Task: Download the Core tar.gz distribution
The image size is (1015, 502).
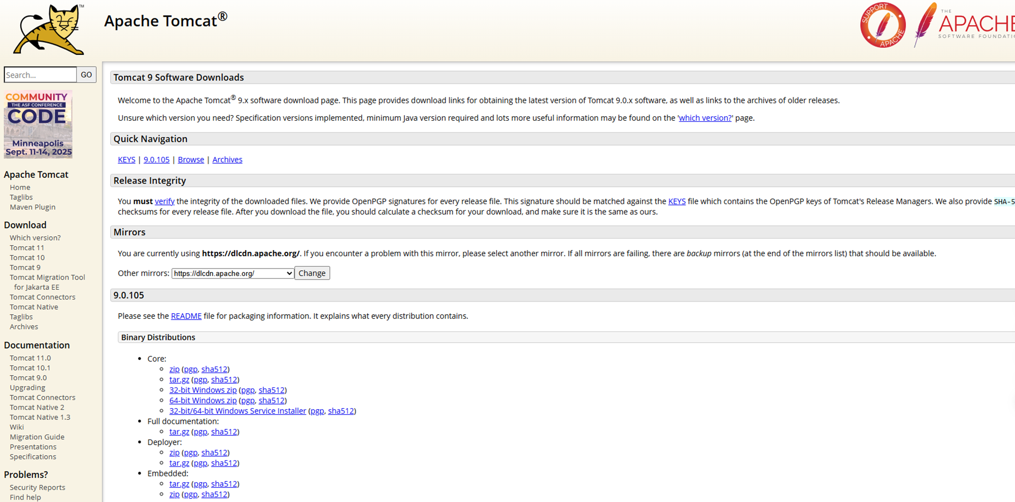Action: (x=179, y=380)
